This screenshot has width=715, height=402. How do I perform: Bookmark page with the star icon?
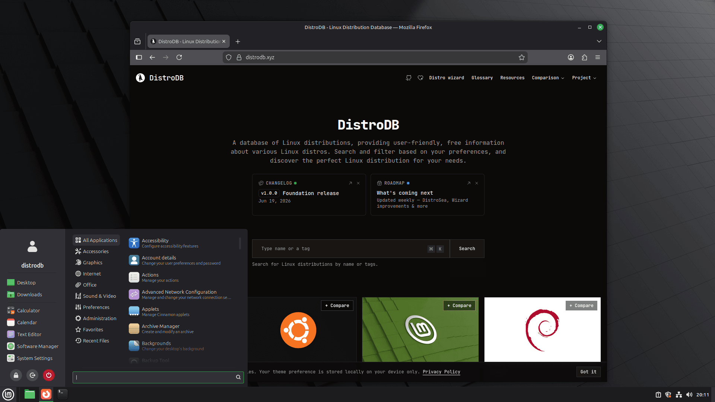pyautogui.click(x=522, y=57)
